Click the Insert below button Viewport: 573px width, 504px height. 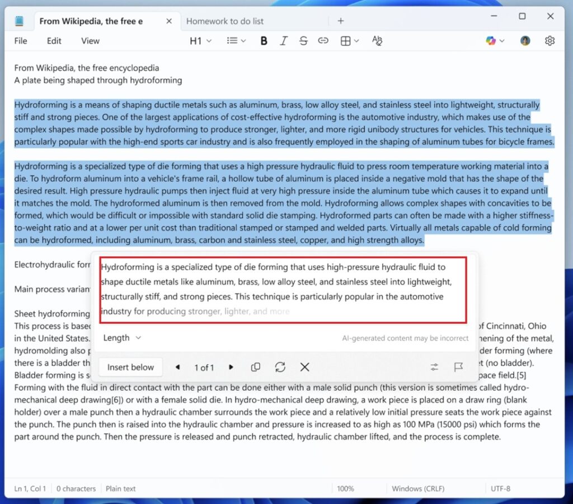pos(130,367)
